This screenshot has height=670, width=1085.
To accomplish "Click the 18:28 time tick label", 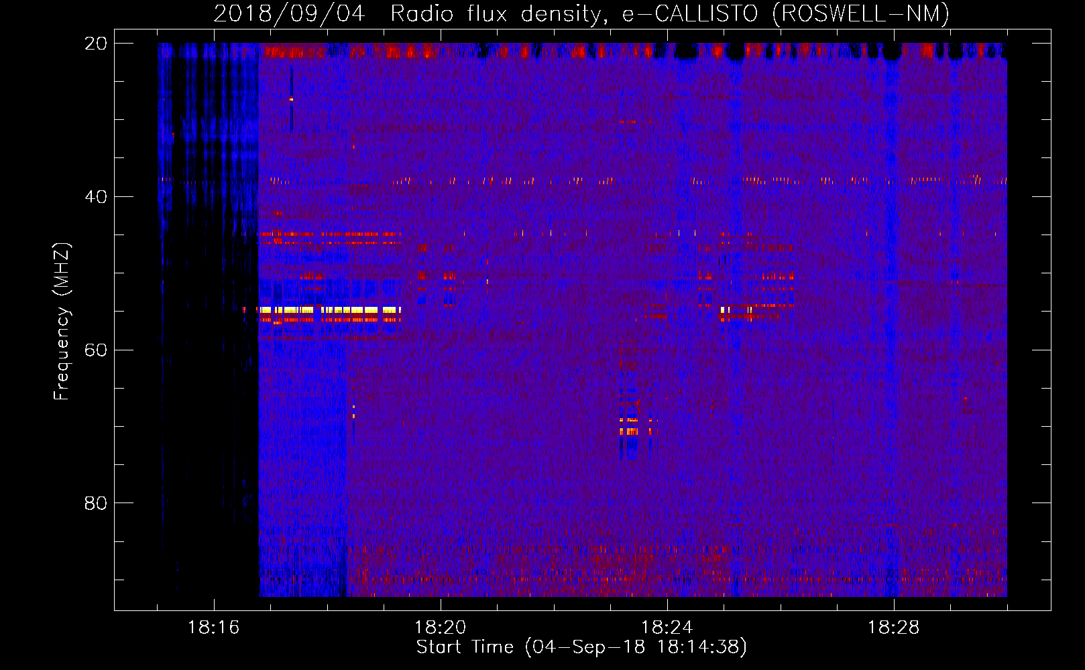I will (894, 628).
